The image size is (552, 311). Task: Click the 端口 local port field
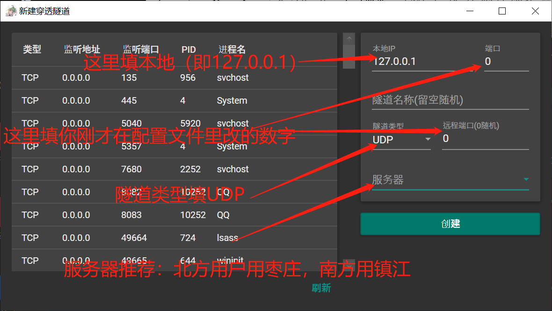coord(506,62)
